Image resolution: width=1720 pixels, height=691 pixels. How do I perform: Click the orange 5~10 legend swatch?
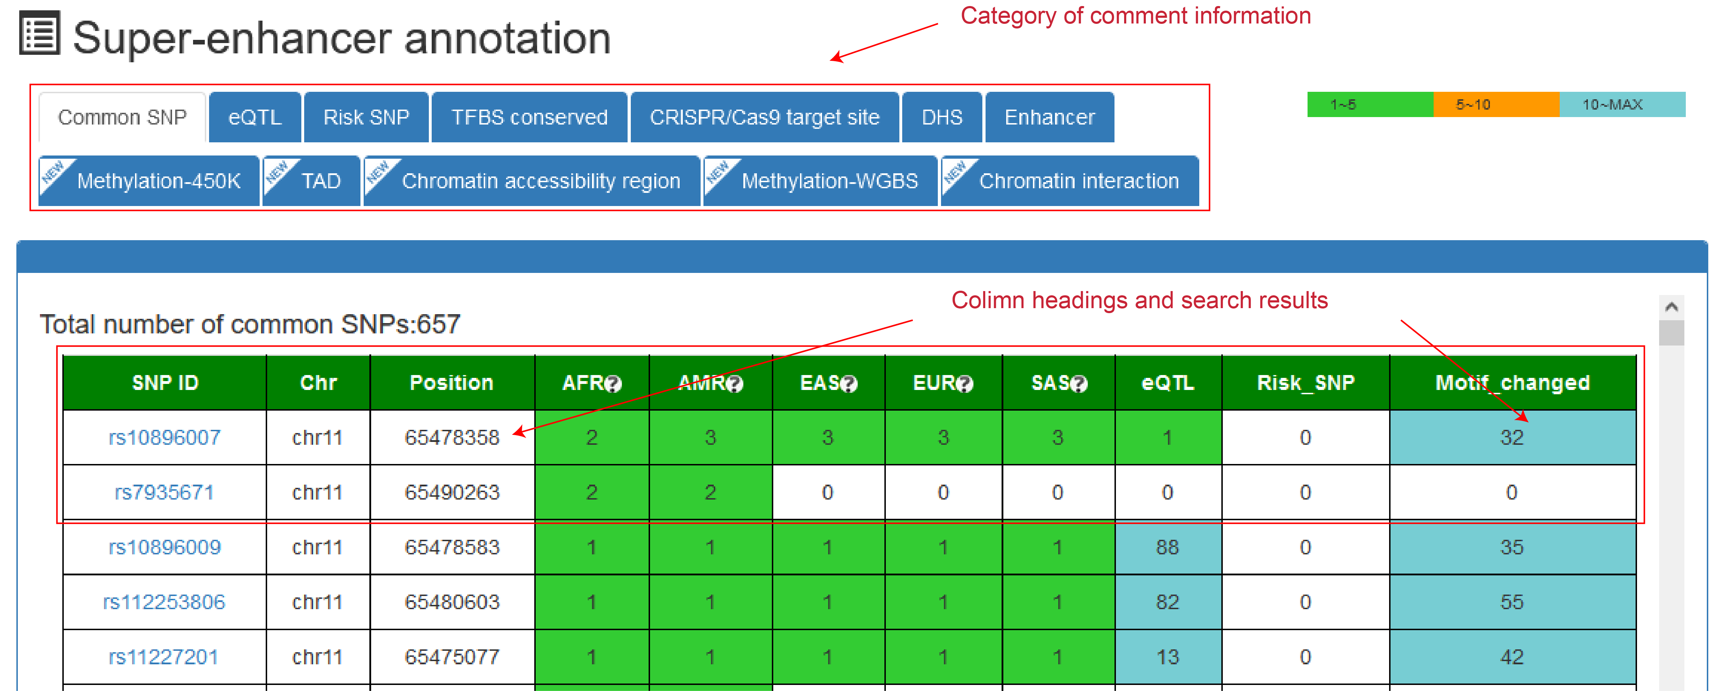[1496, 105]
